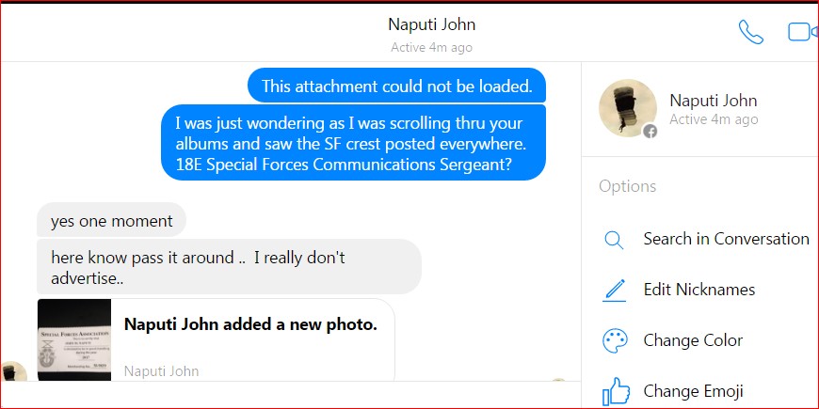Click the Options section heading
Viewport: 819px width, 409px height.
(x=627, y=186)
